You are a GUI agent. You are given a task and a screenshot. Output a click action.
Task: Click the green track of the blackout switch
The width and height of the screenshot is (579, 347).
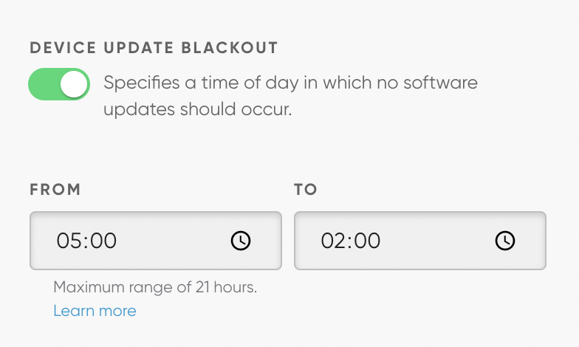41,84
